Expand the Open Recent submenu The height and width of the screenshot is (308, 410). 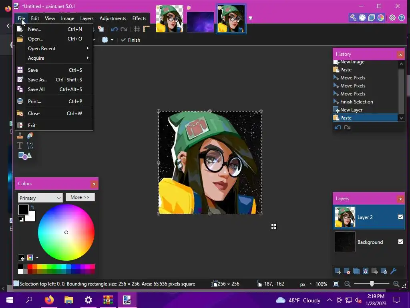54,49
